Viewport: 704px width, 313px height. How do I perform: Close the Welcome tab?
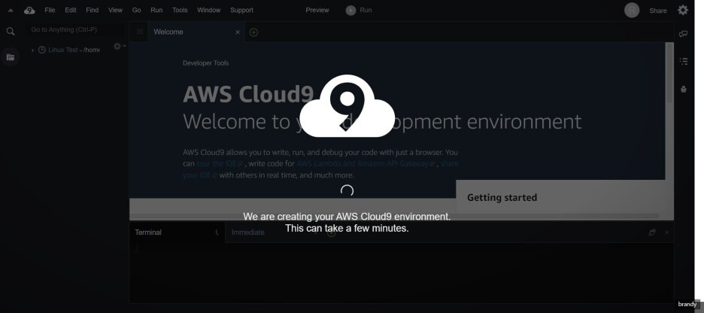[238, 32]
